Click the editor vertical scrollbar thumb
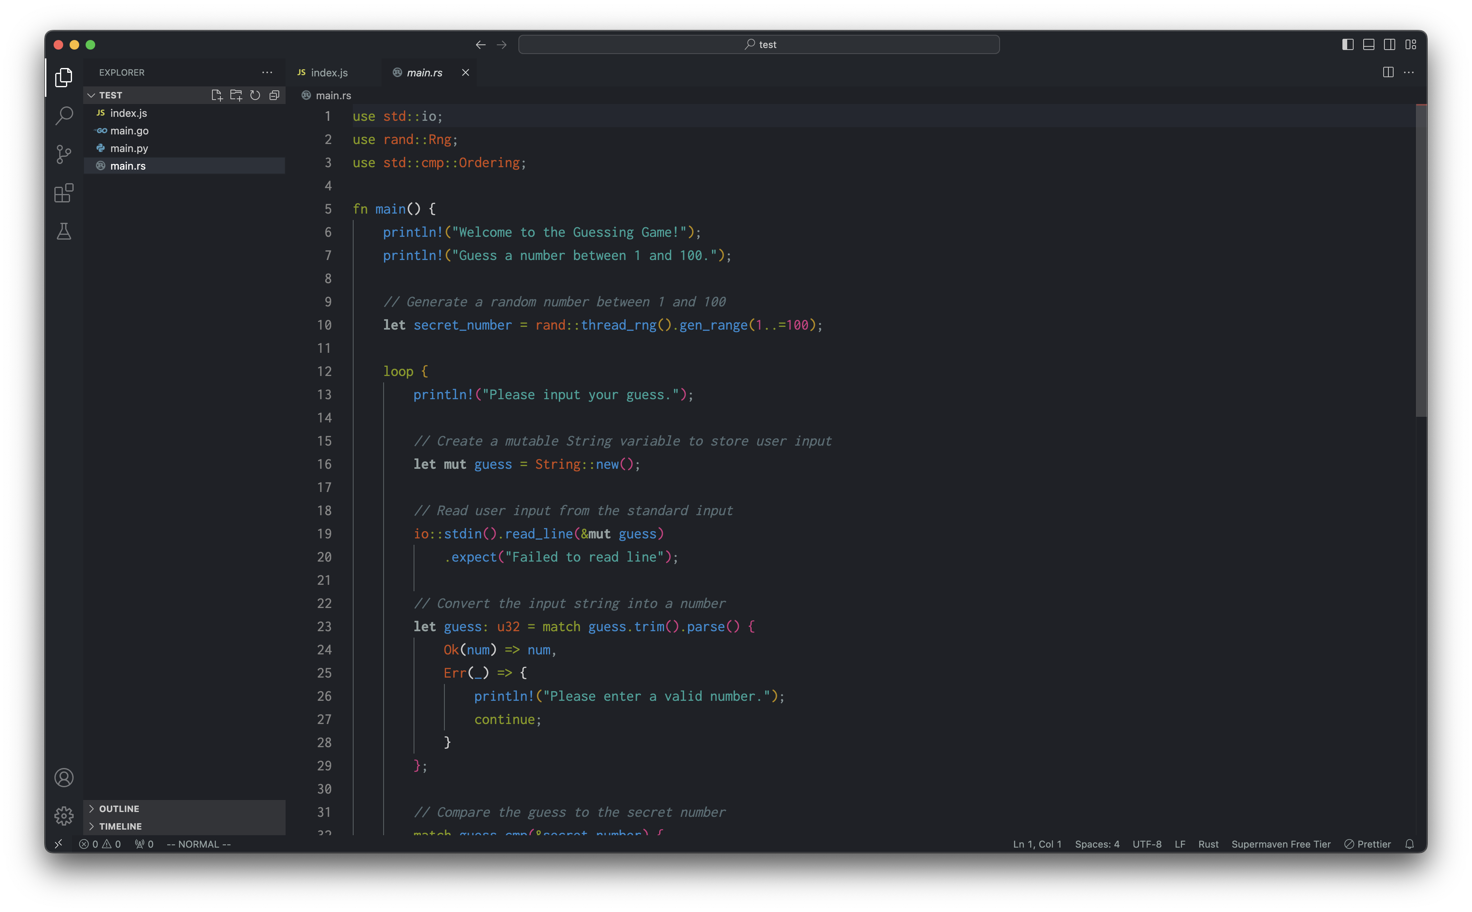Image resolution: width=1472 pixels, height=912 pixels. [x=1421, y=260]
